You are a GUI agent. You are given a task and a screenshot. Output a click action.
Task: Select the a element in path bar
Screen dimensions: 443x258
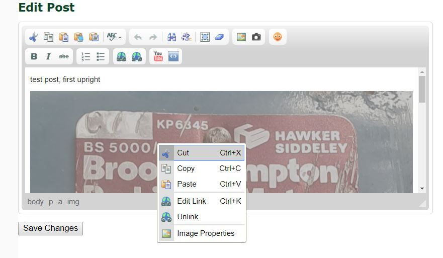click(60, 202)
